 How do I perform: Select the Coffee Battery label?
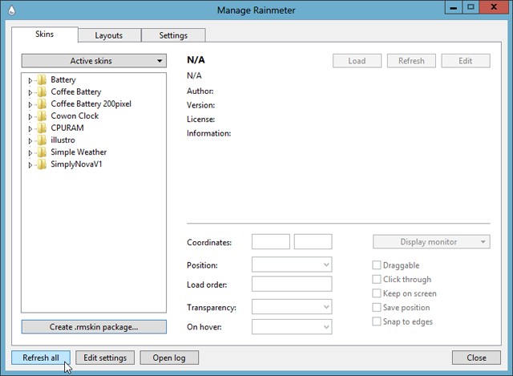coord(76,92)
